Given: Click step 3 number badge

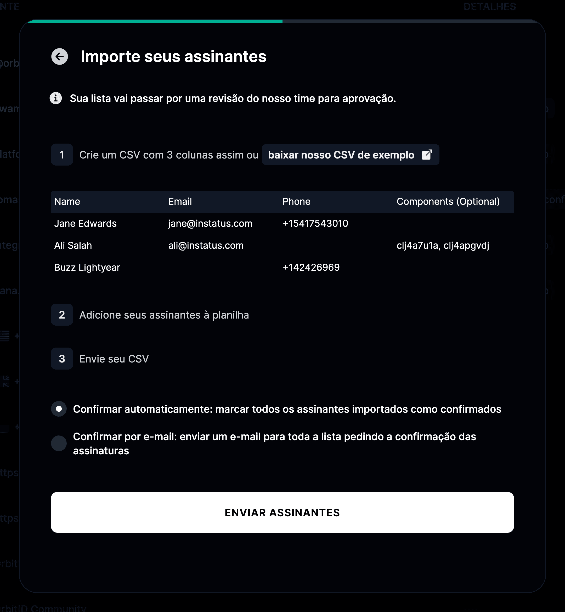Looking at the screenshot, I should (62, 359).
